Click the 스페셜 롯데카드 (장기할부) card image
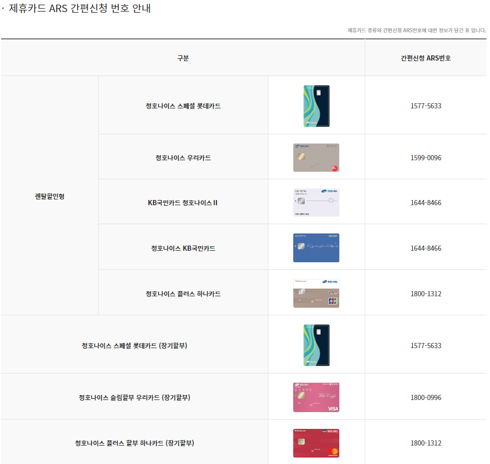The image size is (490, 464). [x=316, y=345]
